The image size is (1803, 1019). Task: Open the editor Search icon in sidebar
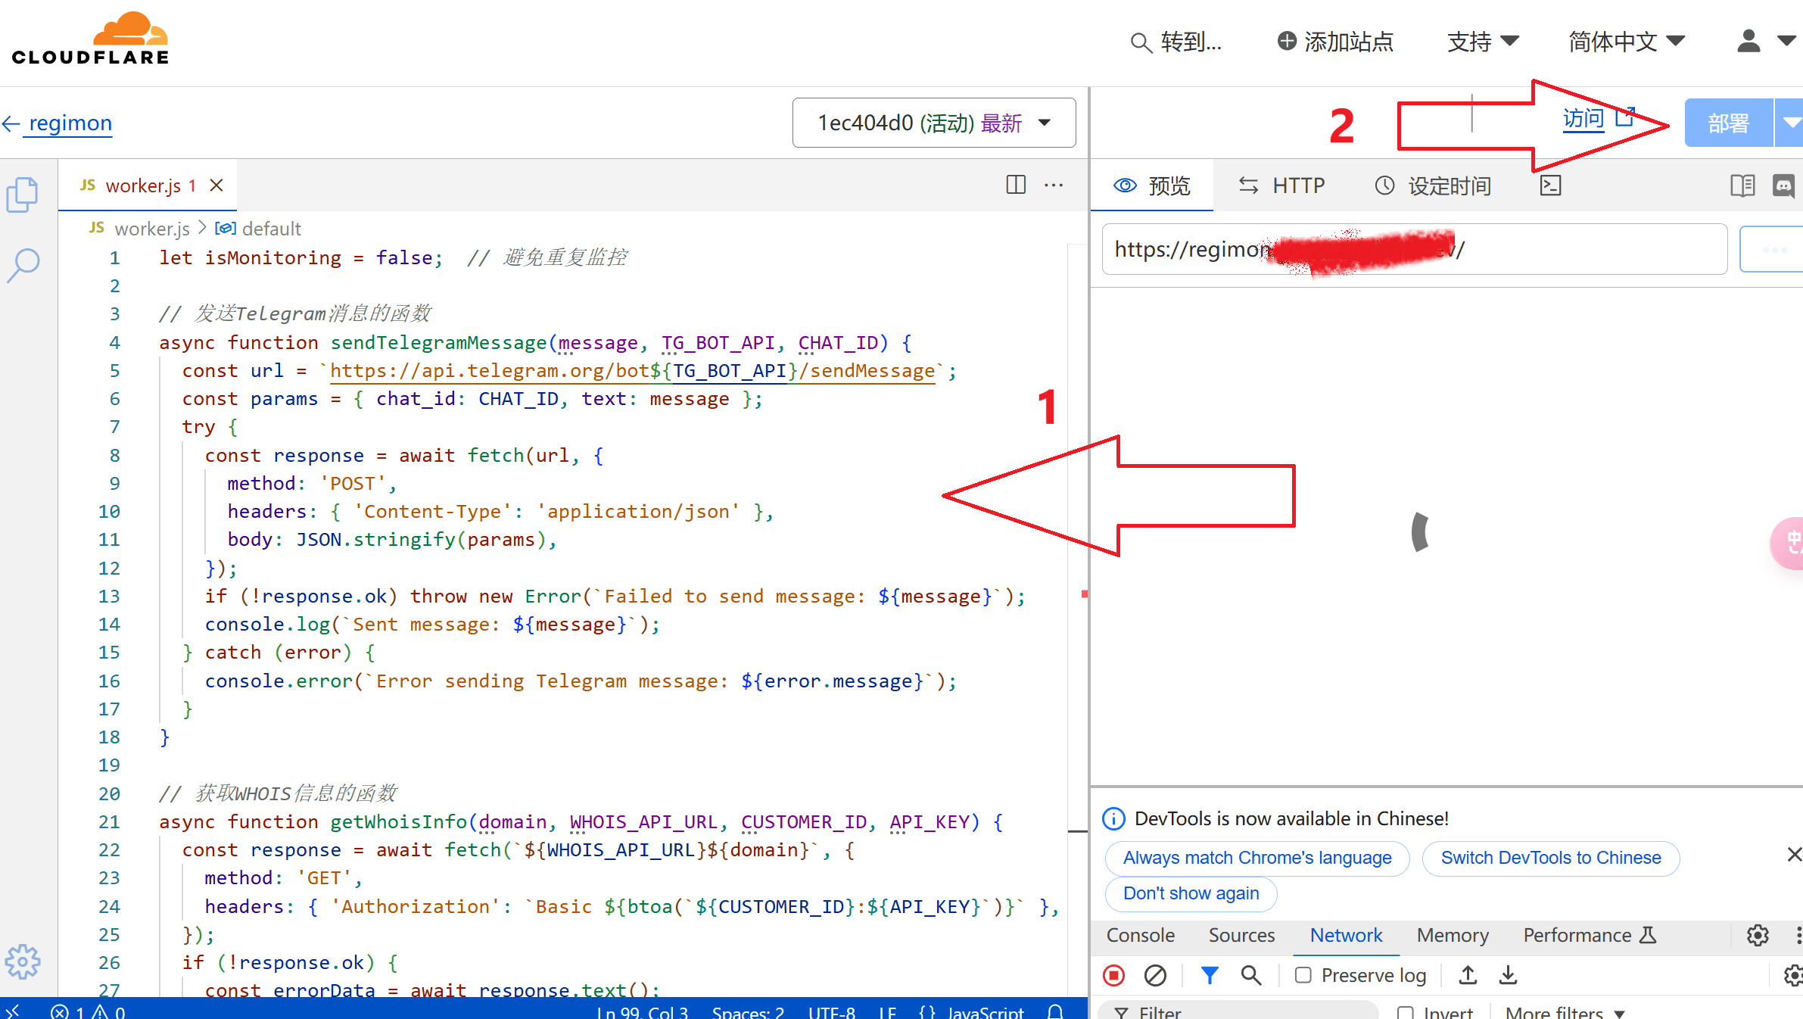pos(23,266)
